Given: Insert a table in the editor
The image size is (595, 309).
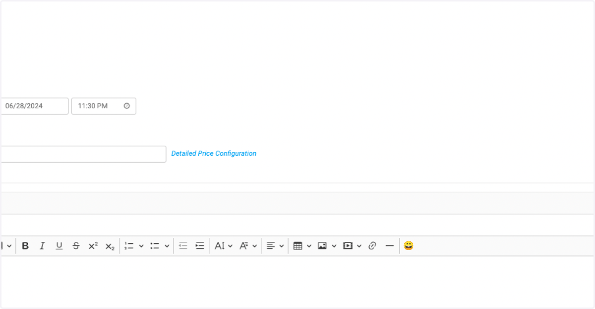Looking at the screenshot, I should [297, 246].
